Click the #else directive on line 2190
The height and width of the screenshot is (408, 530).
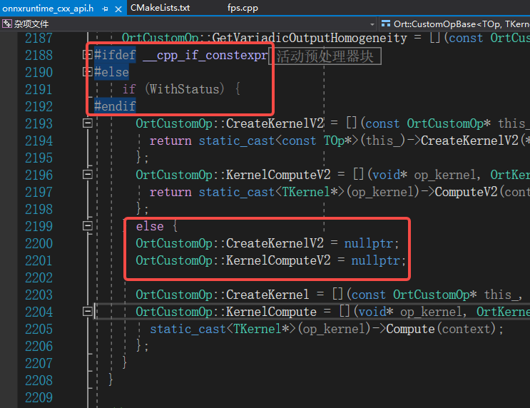click(111, 72)
